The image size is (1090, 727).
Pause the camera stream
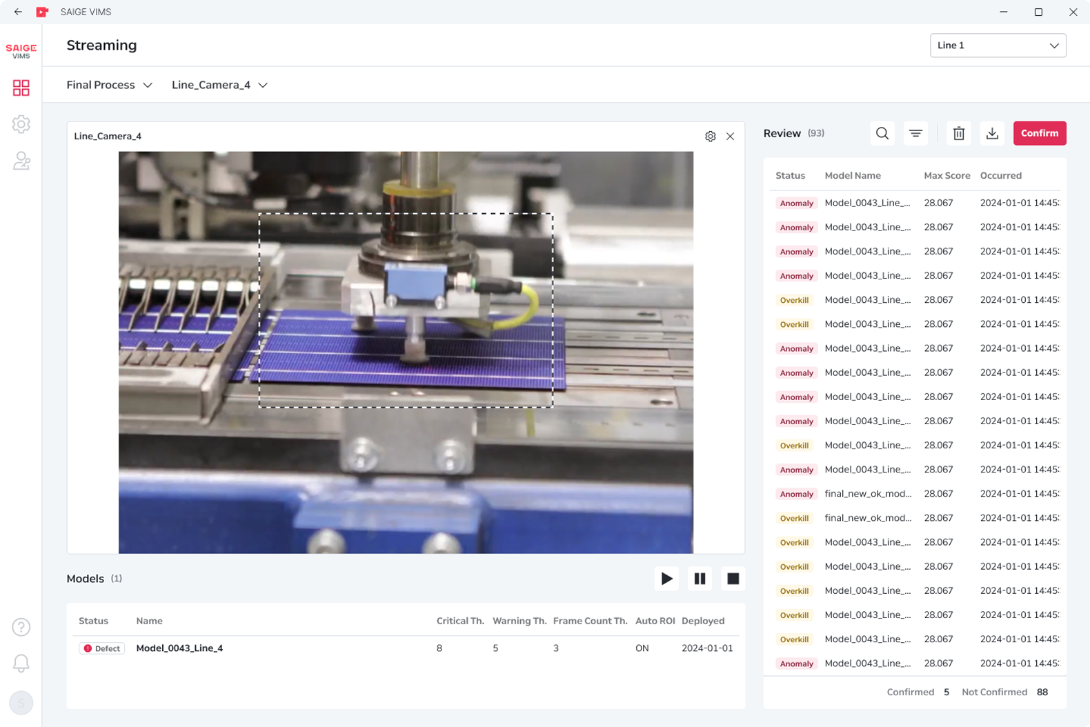coord(700,579)
